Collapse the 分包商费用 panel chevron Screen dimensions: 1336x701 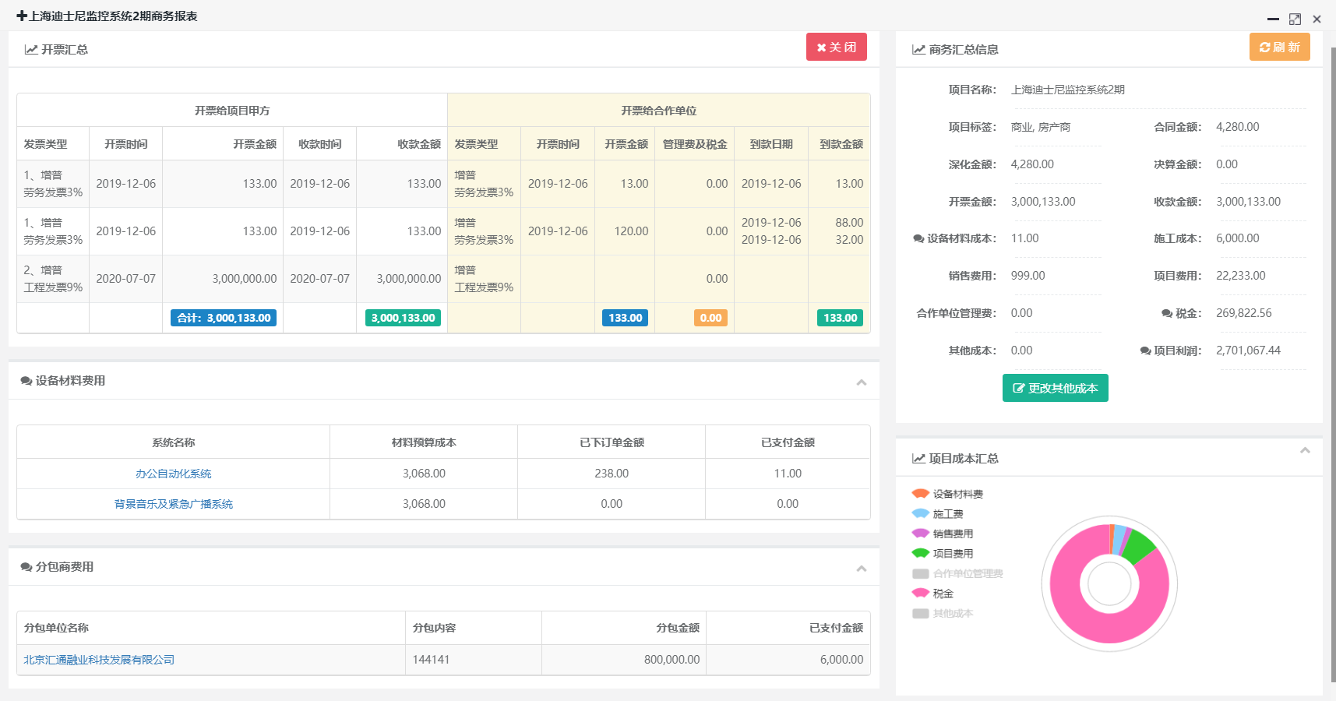tap(861, 568)
